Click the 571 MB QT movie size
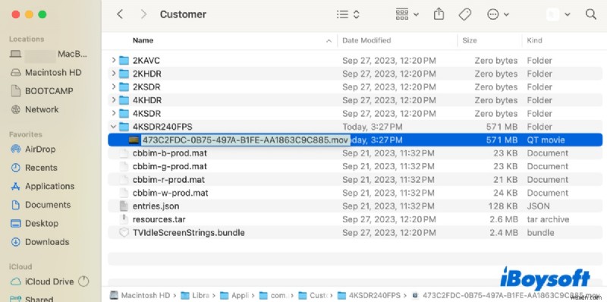This screenshot has width=607, height=302. (502, 140)
